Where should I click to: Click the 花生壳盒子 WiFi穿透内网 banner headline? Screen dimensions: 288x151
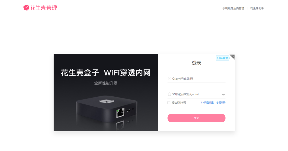[x=106, y=73]
